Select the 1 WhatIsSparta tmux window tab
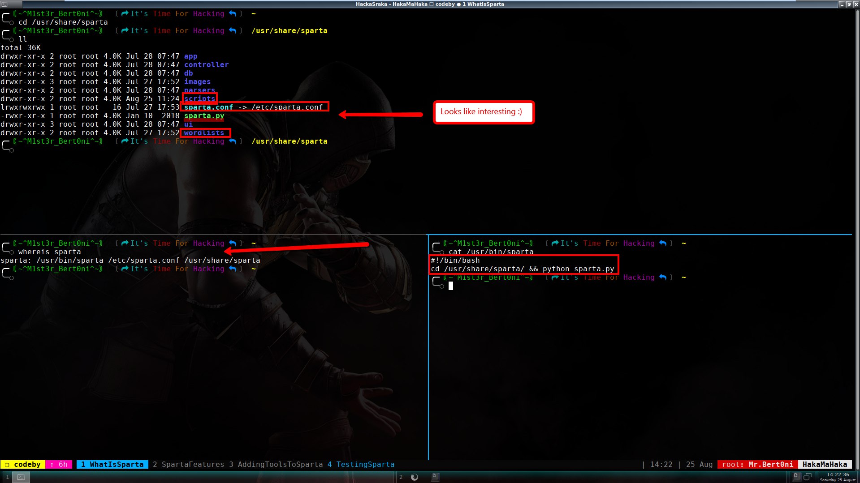This screenshot has height=483, width=860. click(112, 465)
